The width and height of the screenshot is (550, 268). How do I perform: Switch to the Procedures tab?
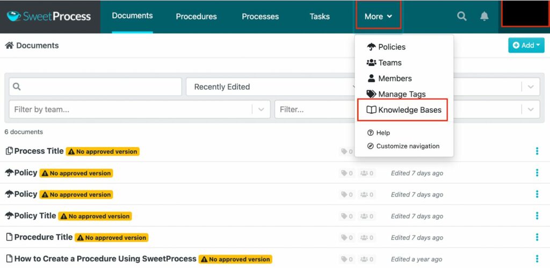[196, 17]
